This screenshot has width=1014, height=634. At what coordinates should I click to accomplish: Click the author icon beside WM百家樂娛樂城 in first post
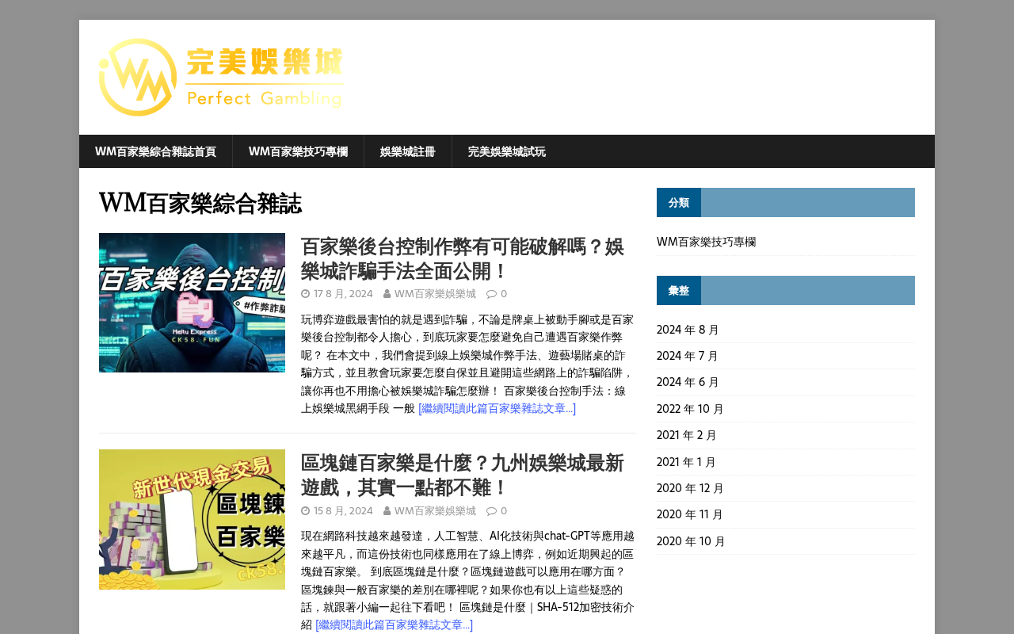click(x=387, y=294)
